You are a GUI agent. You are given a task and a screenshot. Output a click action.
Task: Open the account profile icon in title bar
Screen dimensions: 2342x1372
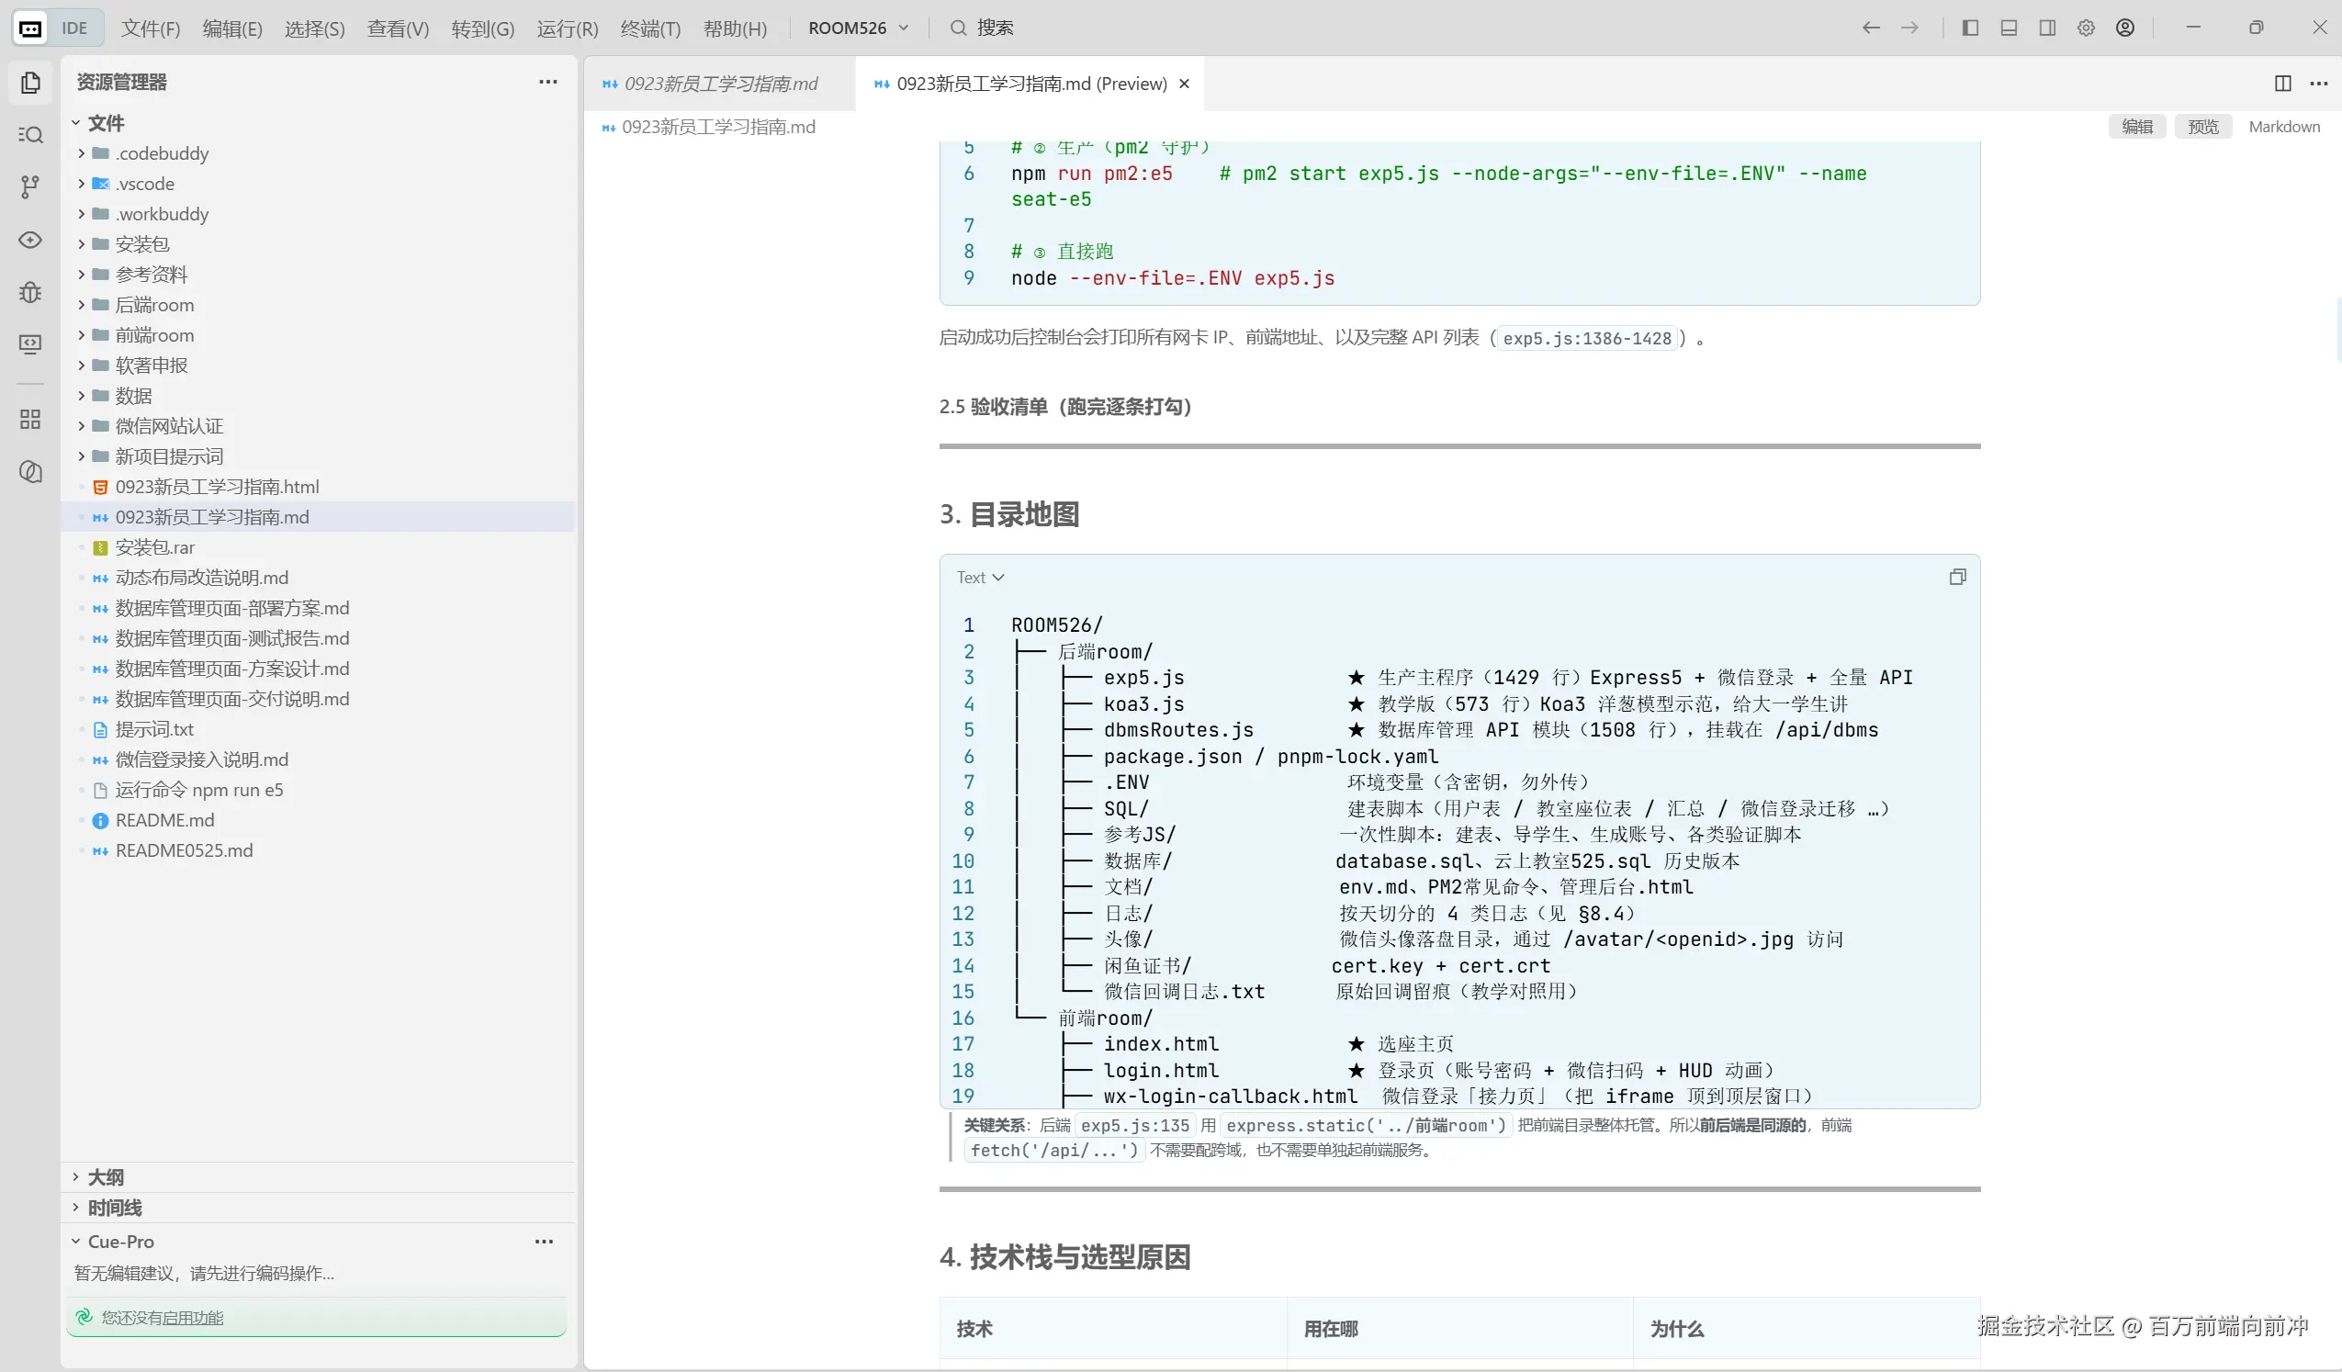click(x=2125, y=28)
